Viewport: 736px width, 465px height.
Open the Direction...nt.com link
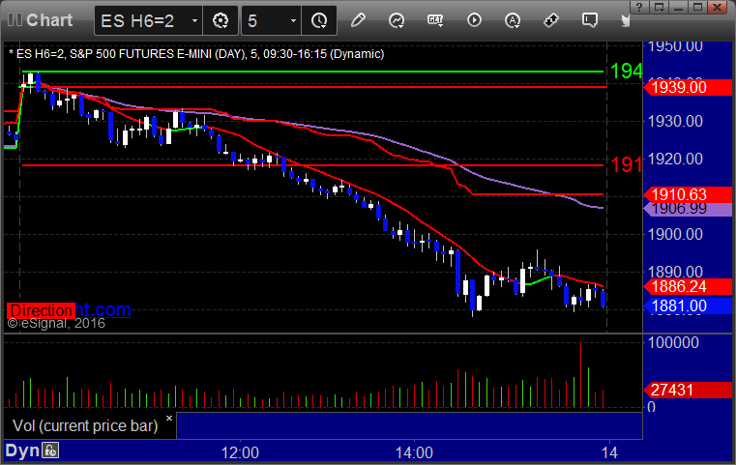[69, 310]
